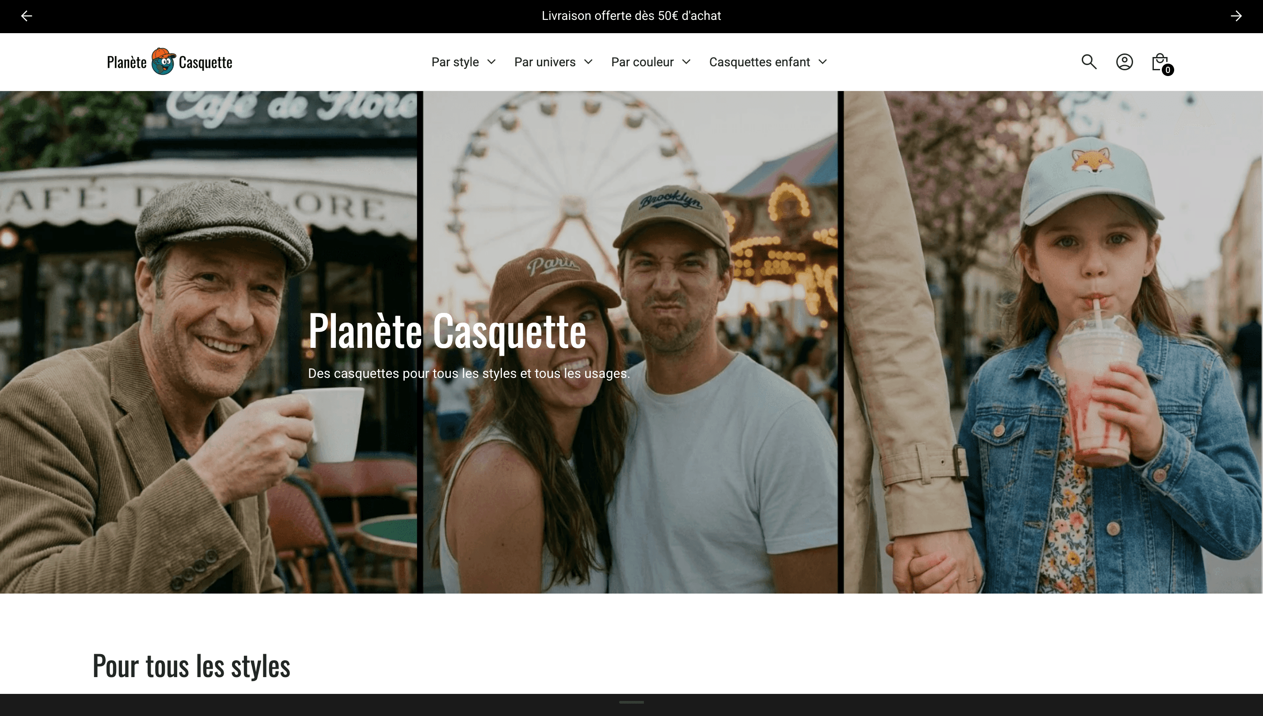
Task: Open the Par couleur dropdown chevron
Action: coord(687,62)
